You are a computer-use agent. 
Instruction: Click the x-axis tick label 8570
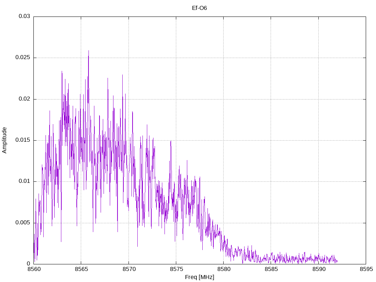(x=129, y=269)
